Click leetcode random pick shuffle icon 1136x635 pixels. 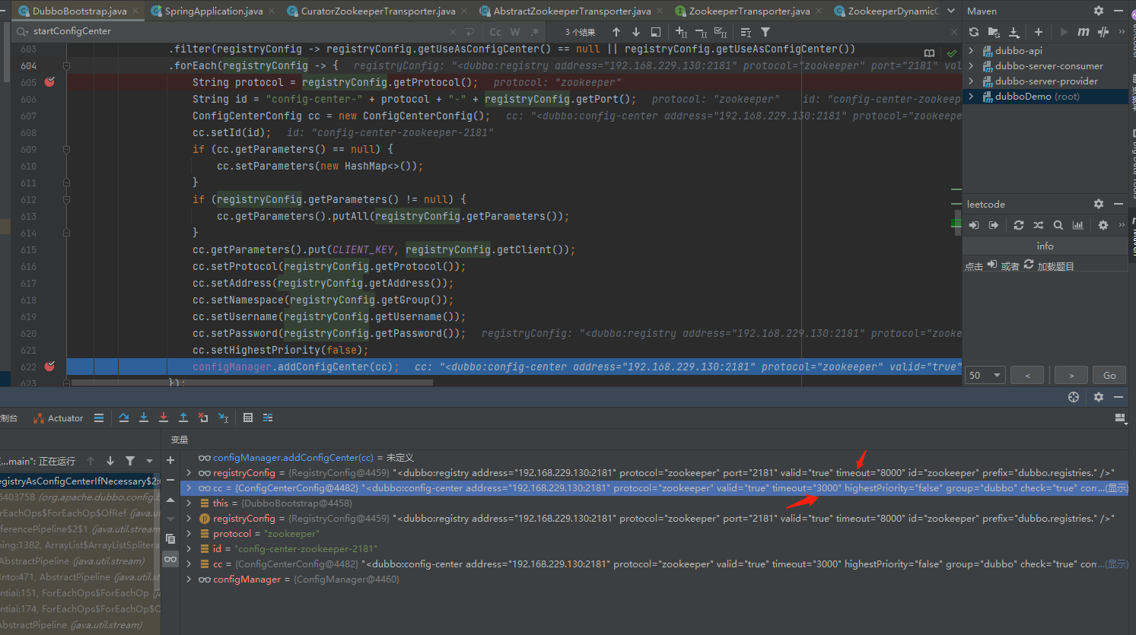click(x=1039, y=225)
